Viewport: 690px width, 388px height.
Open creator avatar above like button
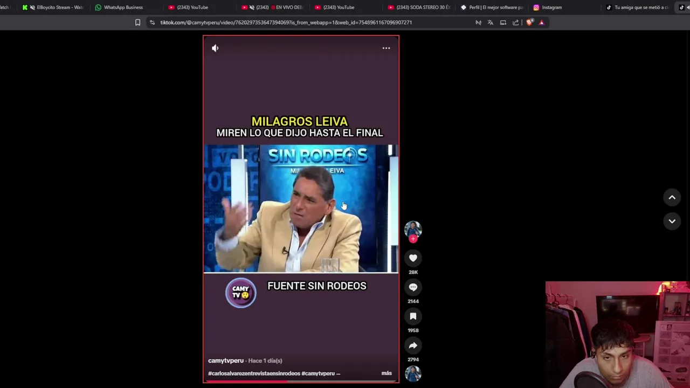click(x=413, y=229)
